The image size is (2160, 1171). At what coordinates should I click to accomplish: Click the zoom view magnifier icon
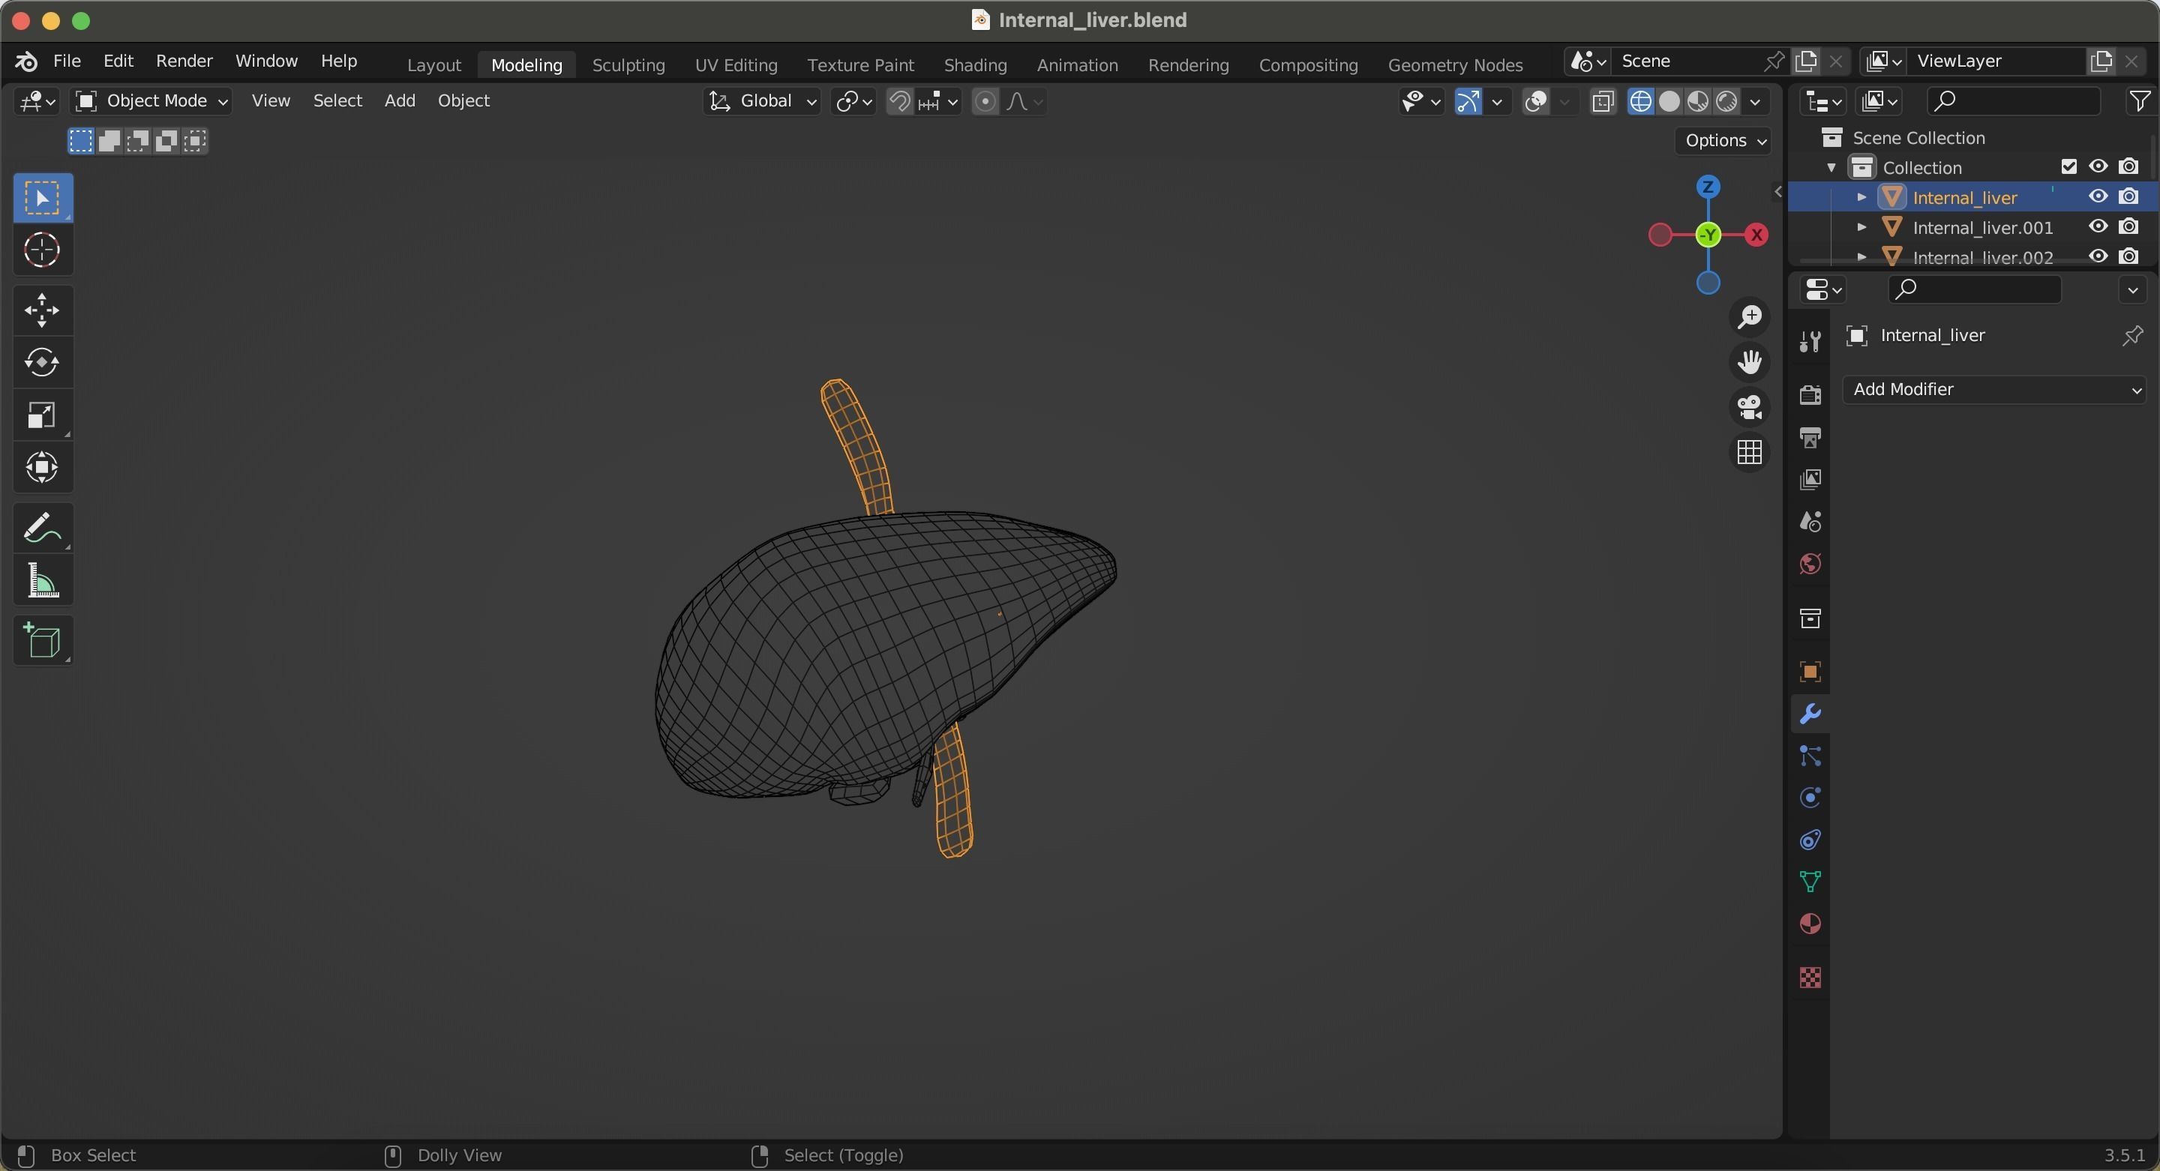[1749, 317]
